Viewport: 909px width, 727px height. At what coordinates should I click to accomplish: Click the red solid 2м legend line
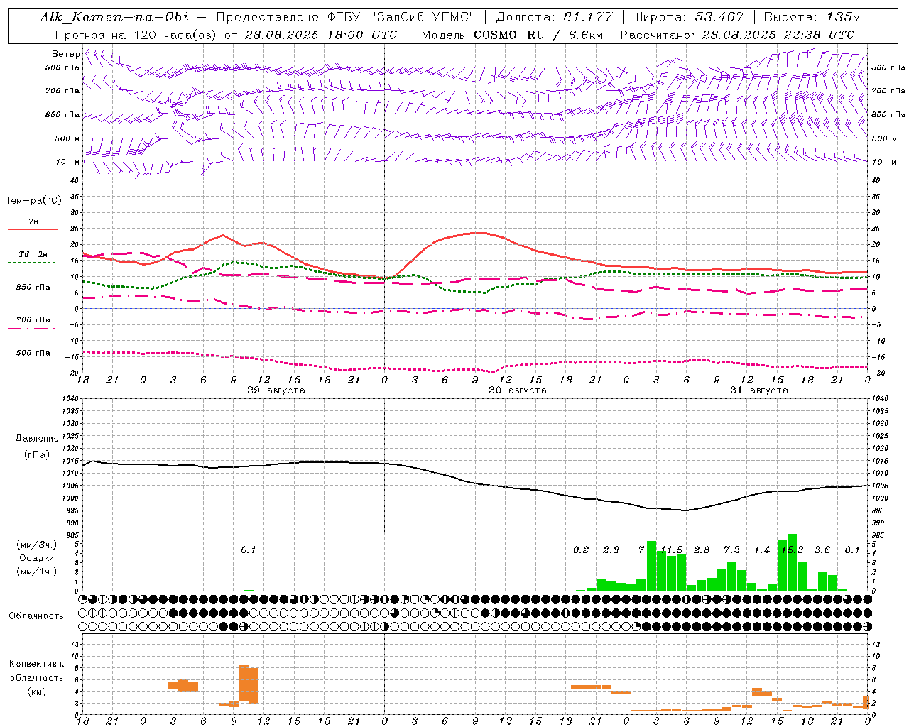[33, 229]
